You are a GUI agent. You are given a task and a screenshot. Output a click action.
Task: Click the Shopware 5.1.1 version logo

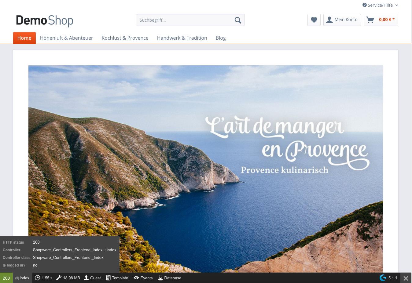pos(388,278)
